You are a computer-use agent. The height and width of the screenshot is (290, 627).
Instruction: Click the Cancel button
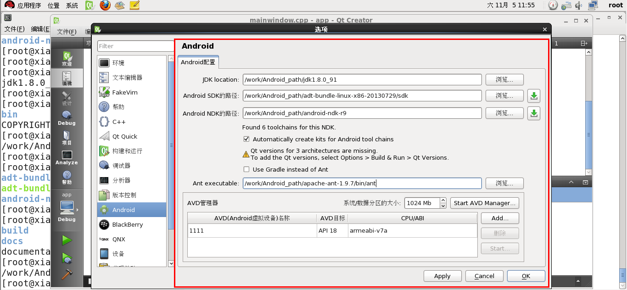(484, 276)
